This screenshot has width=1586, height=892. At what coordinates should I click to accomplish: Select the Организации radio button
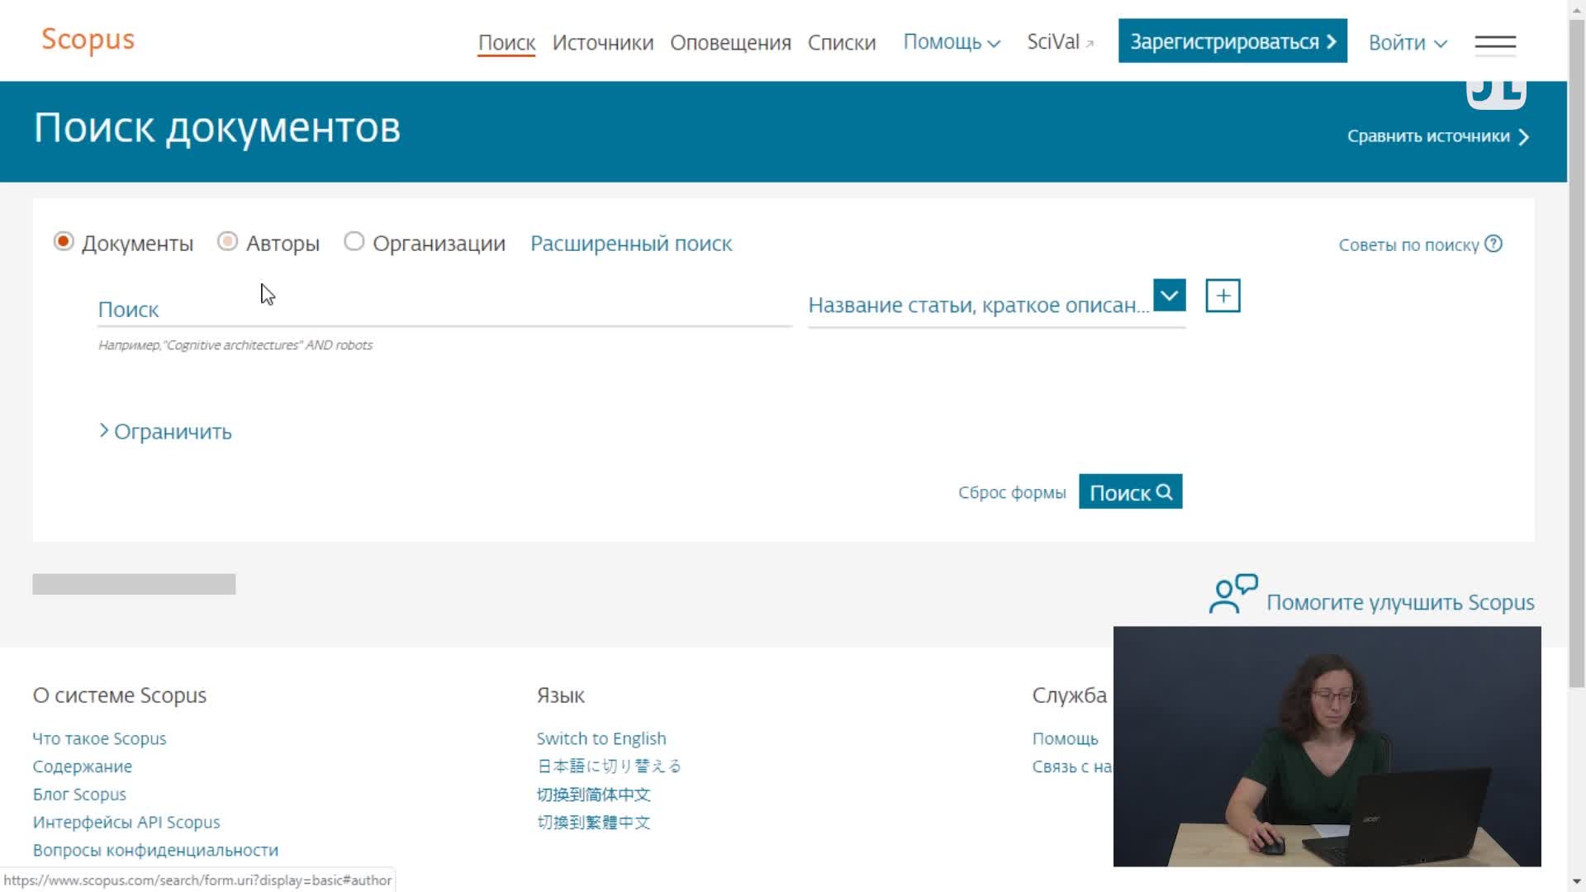pos(354,241)
